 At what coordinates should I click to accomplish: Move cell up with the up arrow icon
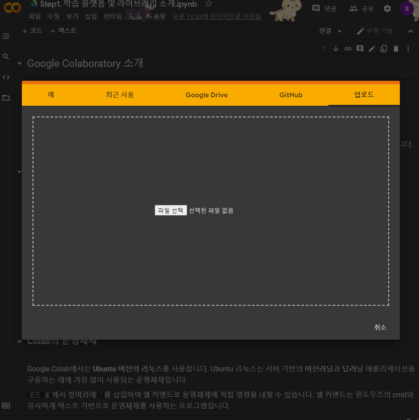(x=324, y=49)
